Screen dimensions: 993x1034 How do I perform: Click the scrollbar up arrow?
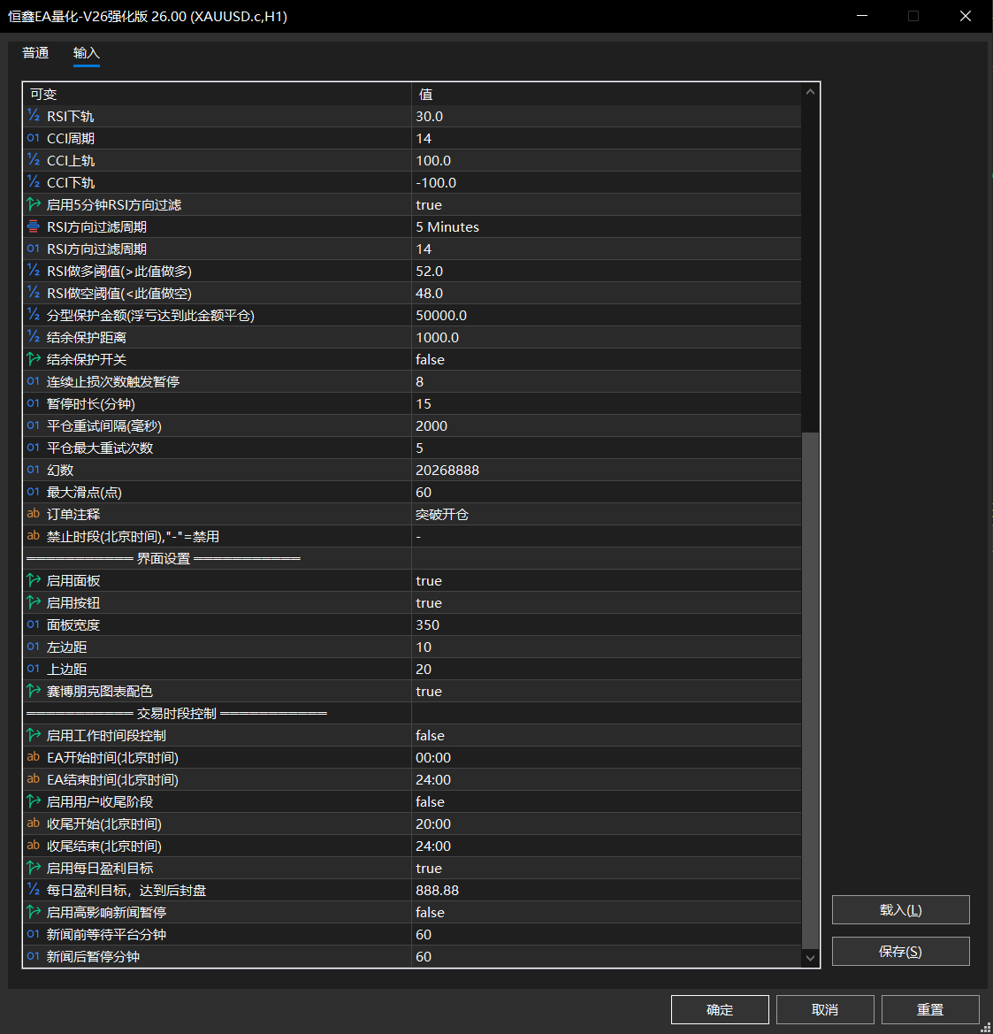pyautogui.click(x=810, y=92)
